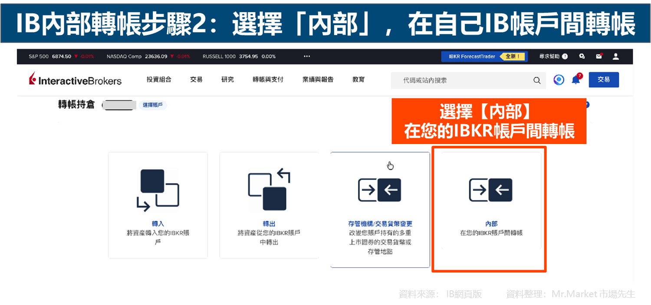Click the chat message icon in the top bar
Screen dimensions: 651x305
point(582,56)
